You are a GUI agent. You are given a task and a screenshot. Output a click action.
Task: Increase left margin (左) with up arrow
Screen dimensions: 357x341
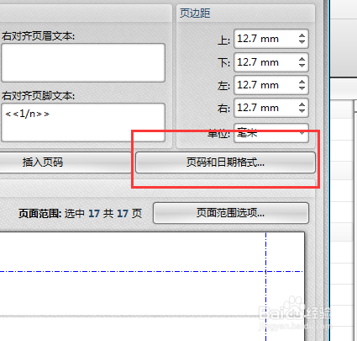click(302, 82)
